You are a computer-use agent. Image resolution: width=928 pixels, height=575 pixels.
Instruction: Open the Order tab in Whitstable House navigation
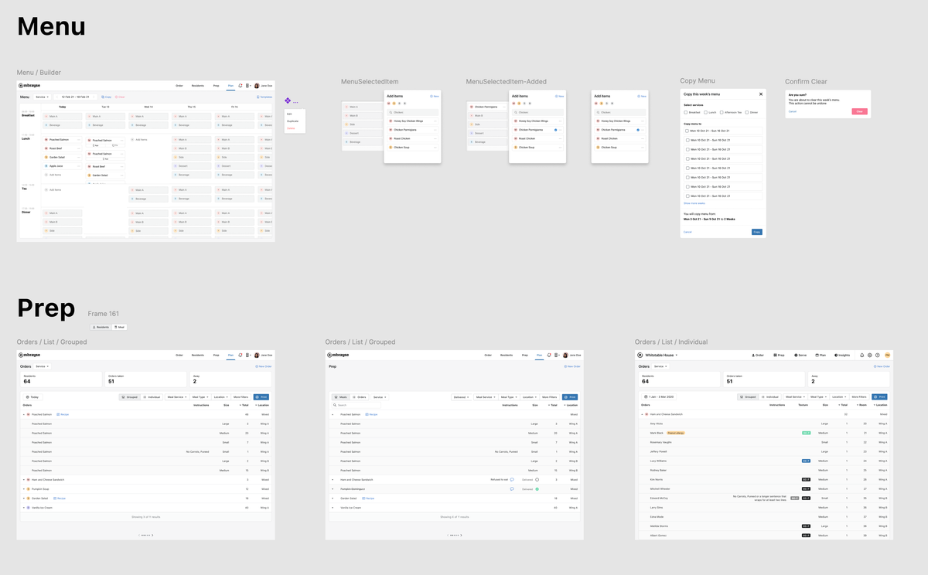(759, 356)
